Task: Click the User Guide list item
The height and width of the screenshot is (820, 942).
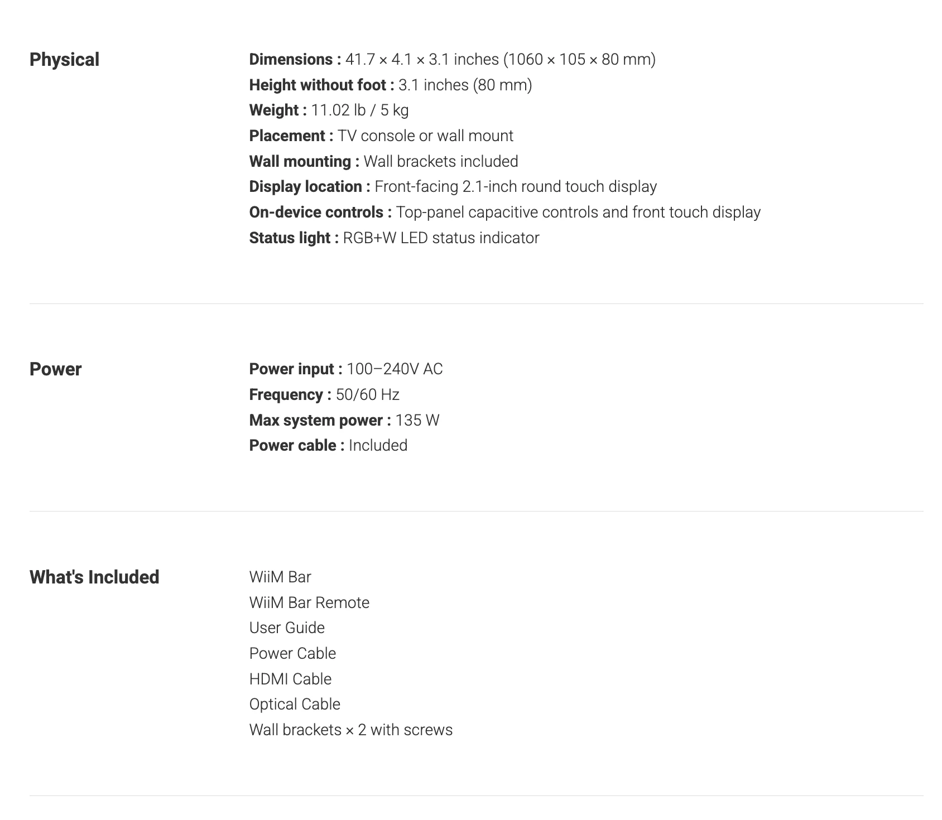Action: (287, 628)
